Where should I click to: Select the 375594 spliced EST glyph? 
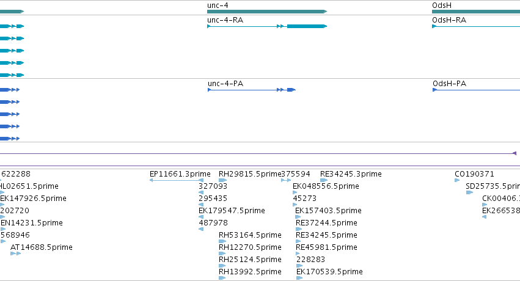286,180
